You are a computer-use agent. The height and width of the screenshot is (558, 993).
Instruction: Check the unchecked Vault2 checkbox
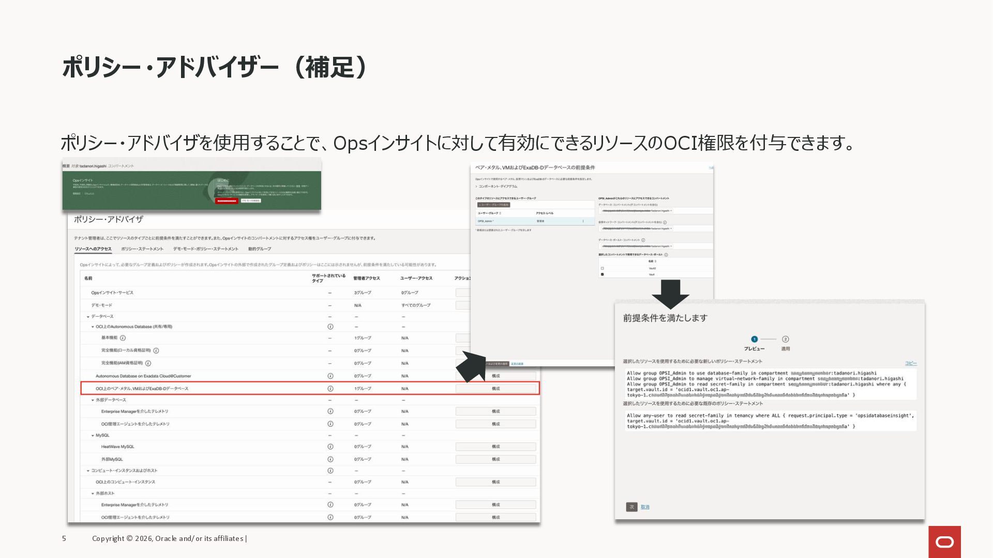tap(602, 269)
